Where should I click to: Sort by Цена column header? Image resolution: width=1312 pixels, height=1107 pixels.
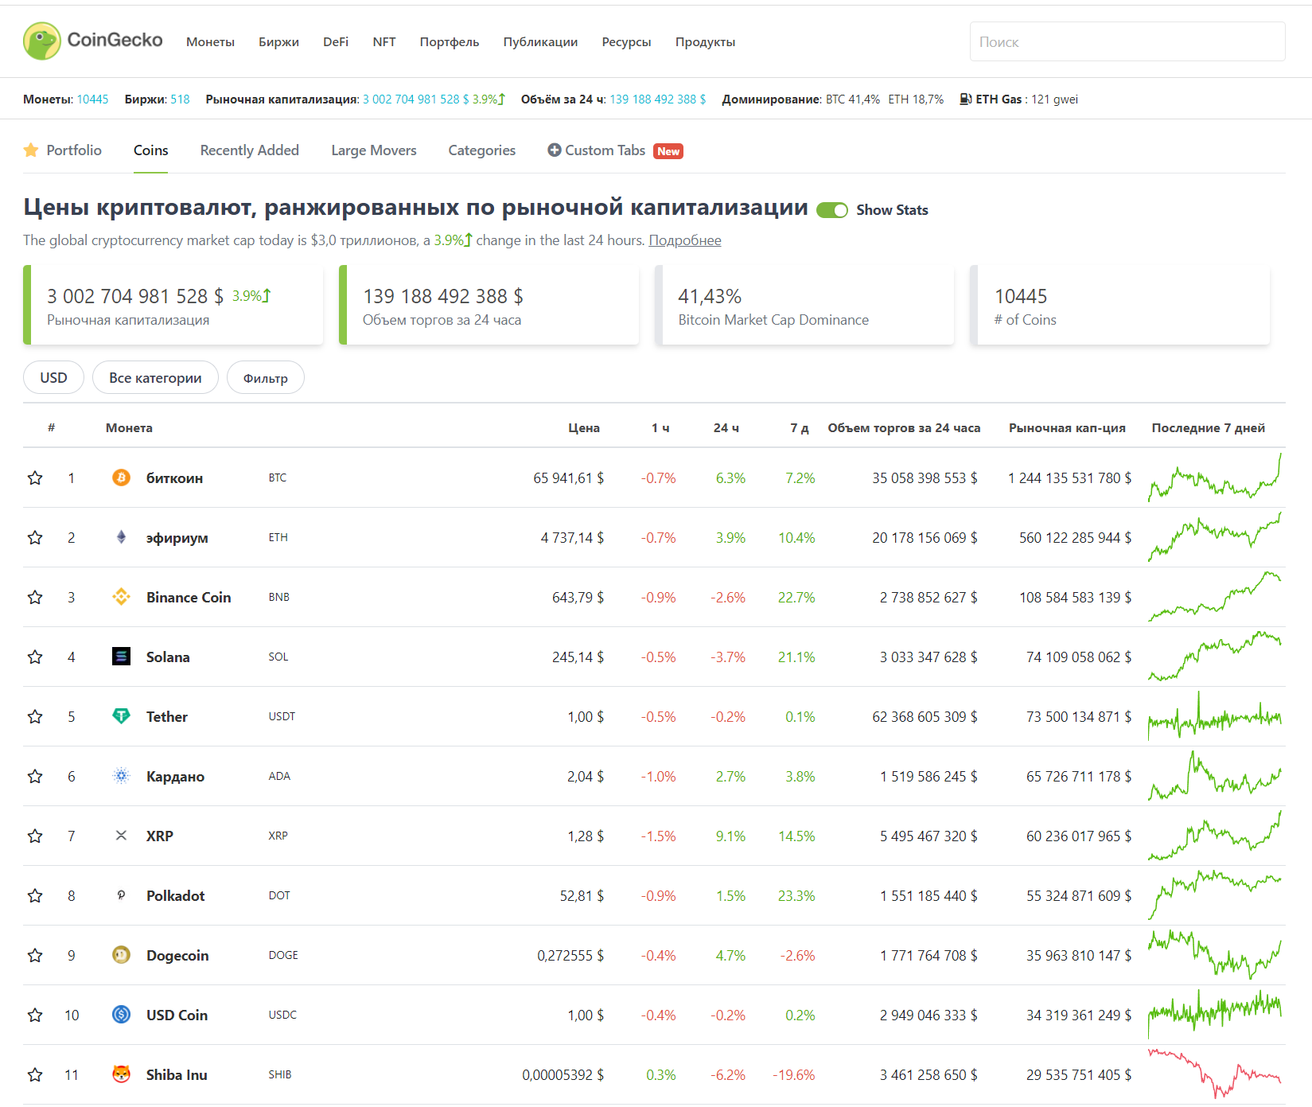pos(584,428)
